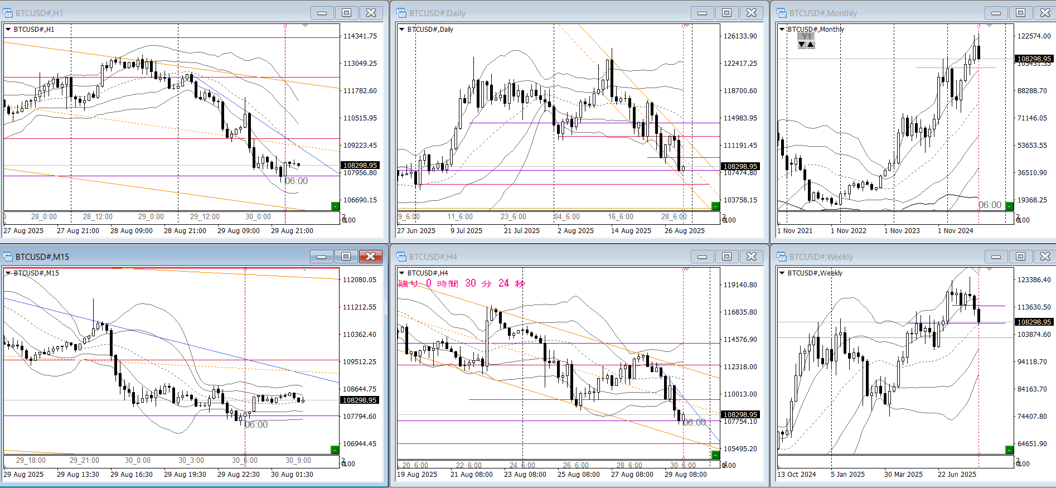Image resolution: width=1056 pixels, height=488 pixels.
Task: Click the green square on Daily chart
Action: coord(715,206)
